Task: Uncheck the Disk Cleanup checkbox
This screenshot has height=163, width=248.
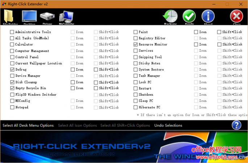Action: [12, 82]
